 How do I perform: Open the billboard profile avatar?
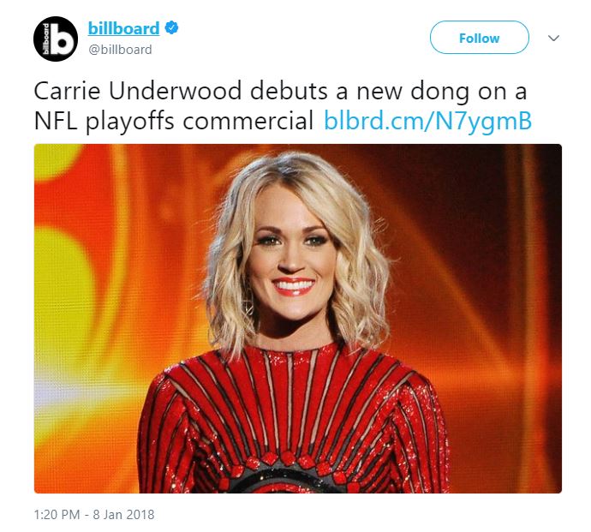click(56, 39)
